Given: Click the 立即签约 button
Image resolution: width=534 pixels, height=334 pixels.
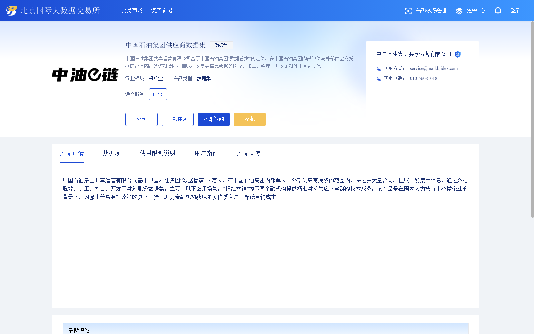Looking at the screenshot, I should pos(214,119).
